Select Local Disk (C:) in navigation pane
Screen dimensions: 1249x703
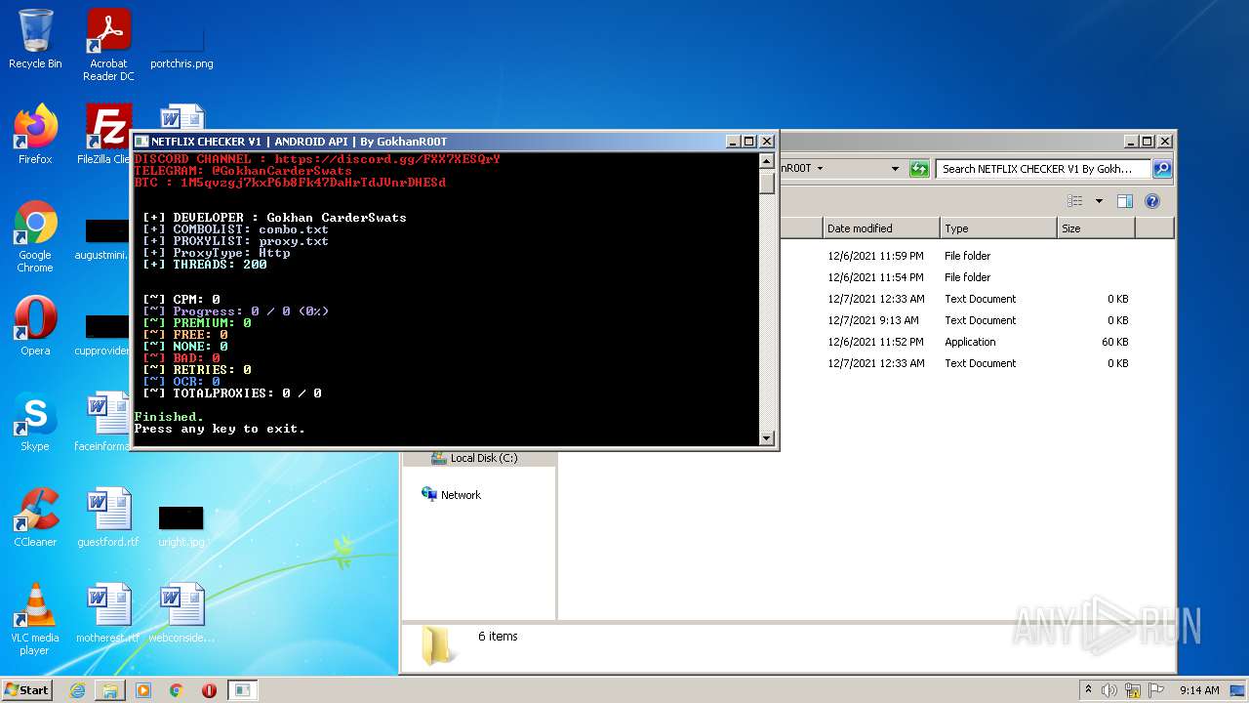point(484,458)
